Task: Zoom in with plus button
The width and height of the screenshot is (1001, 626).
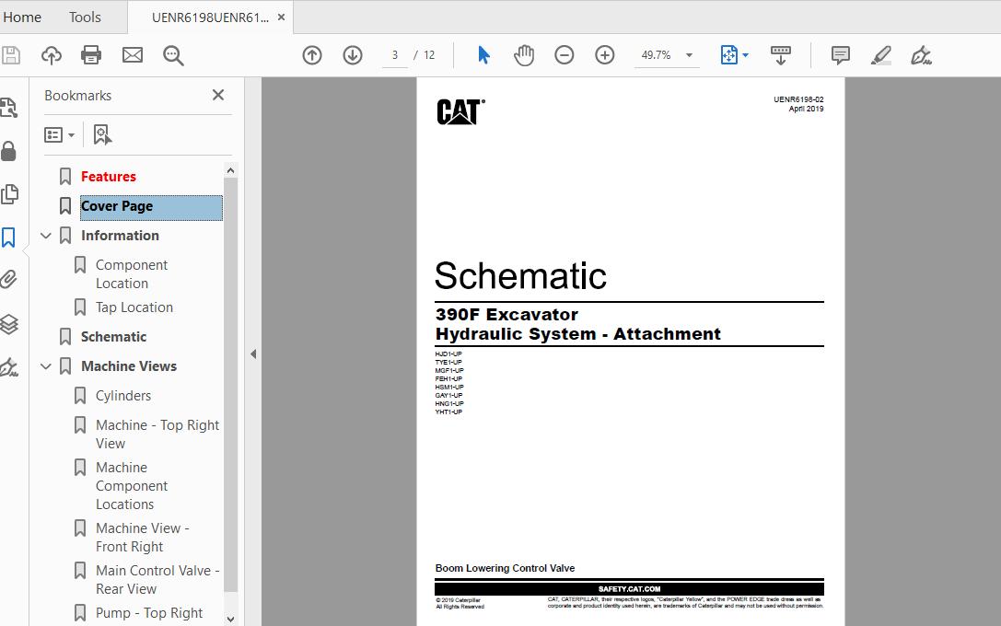Action: pyautogui.click(x=604, y=55)
